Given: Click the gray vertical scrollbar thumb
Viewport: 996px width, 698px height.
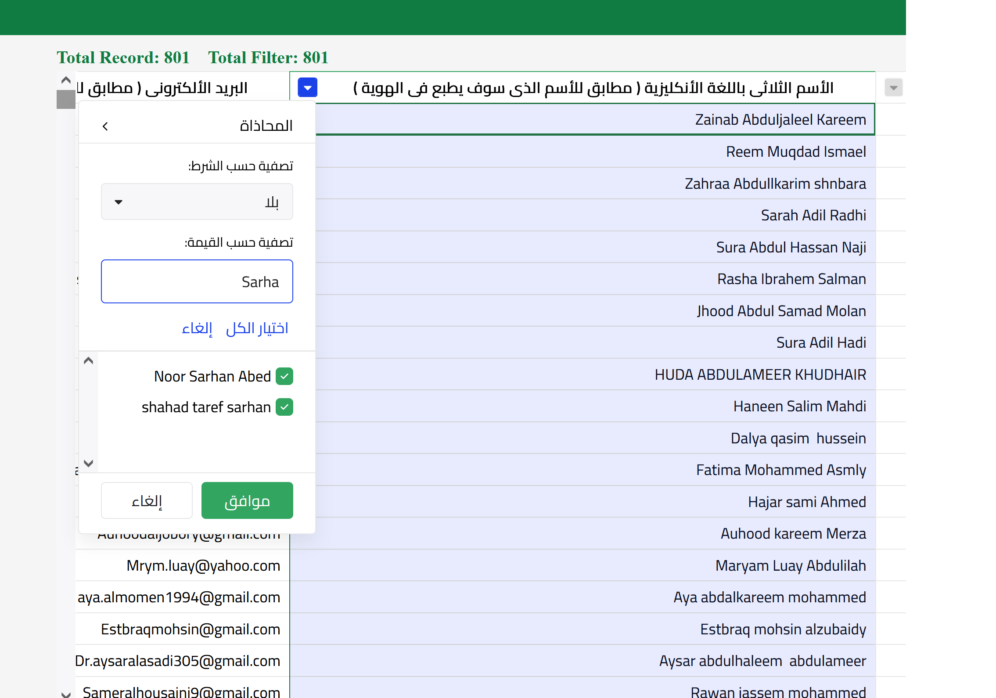Looking at the screenshot, I should coord(66,99).
